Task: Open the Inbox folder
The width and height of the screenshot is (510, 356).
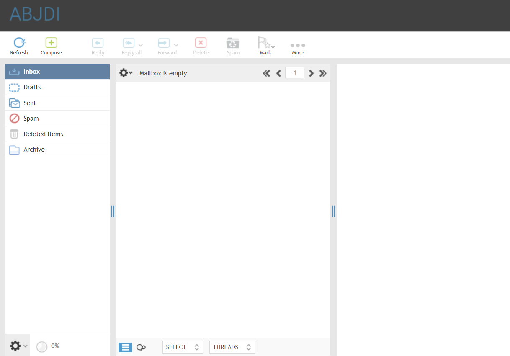Action: tap(57, 72)
